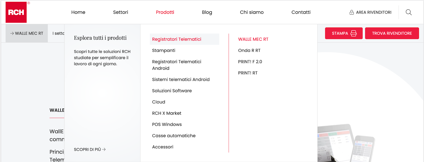This screenshot has height=162, width=424.
Task: Open the WALLE MEC RT product link
Action: [253, 39]
